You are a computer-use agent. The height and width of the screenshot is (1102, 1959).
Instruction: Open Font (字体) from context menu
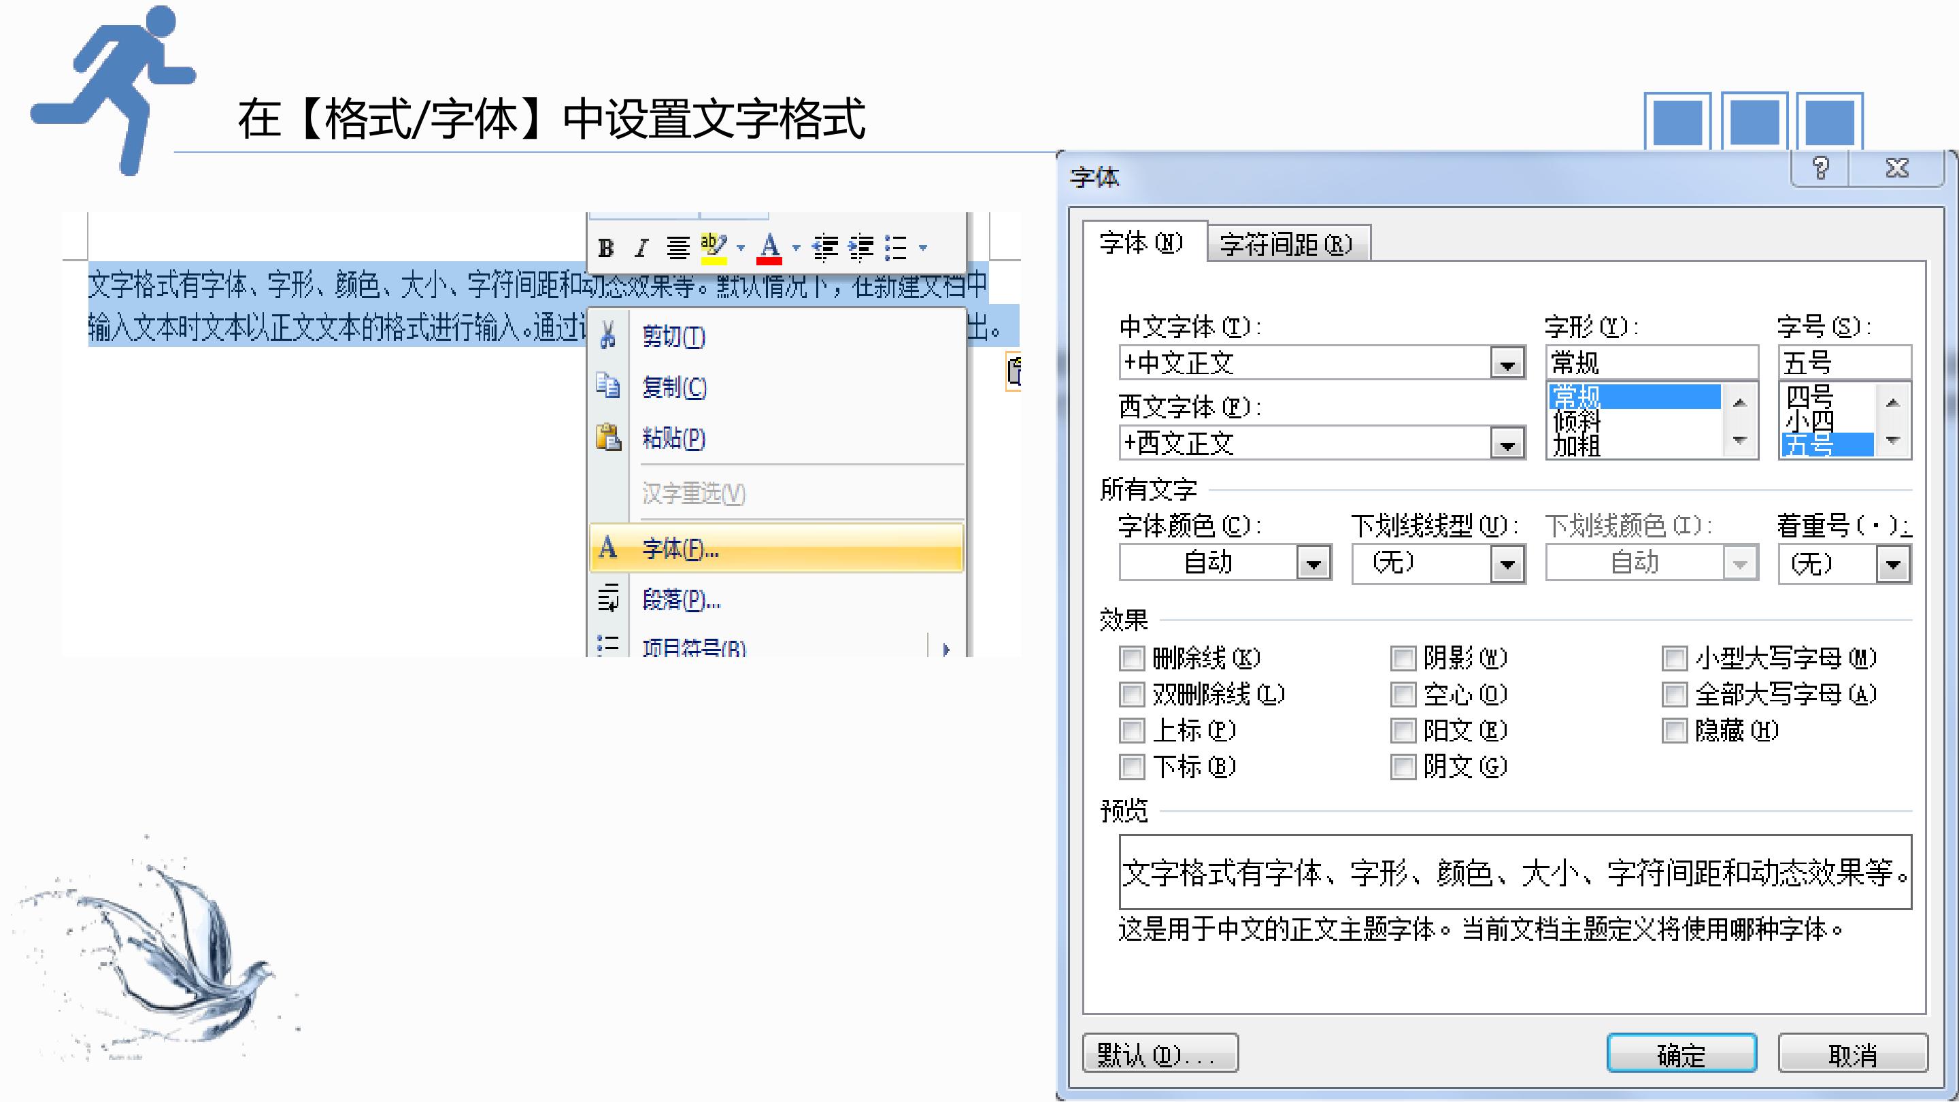[x=776, y=548]
